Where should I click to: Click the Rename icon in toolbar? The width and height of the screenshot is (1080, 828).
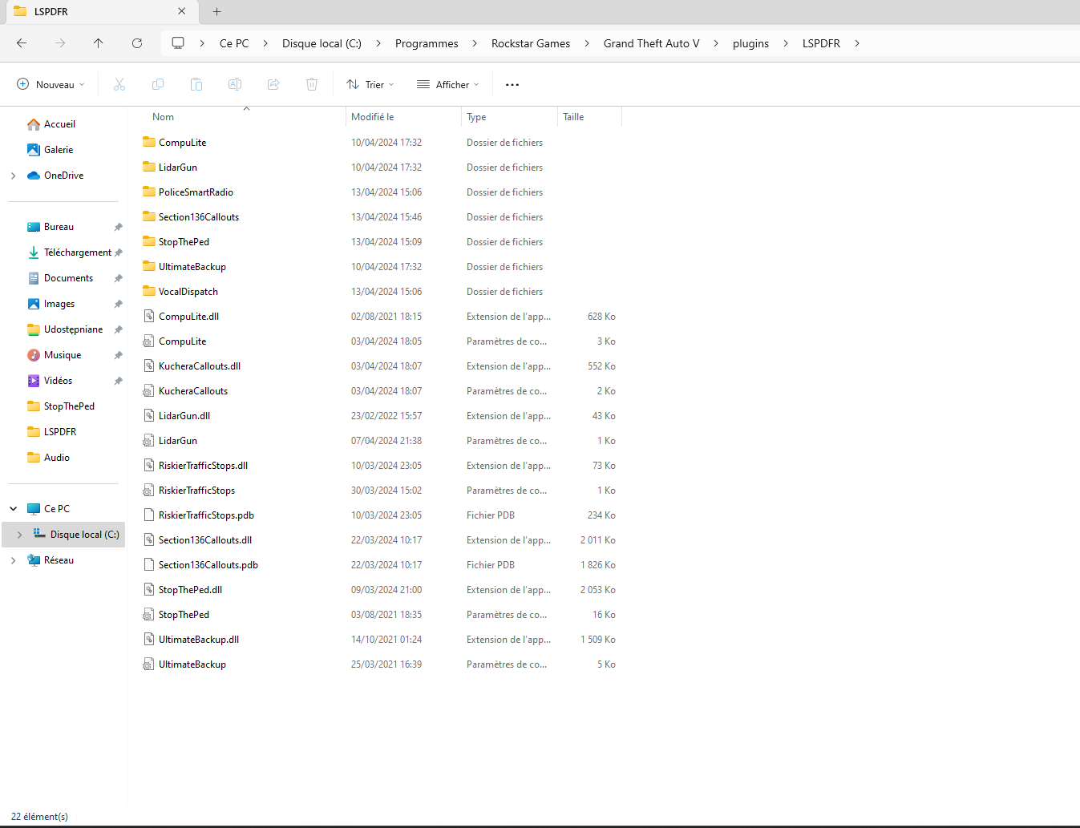pyautogui.click(x=235, y=84)
